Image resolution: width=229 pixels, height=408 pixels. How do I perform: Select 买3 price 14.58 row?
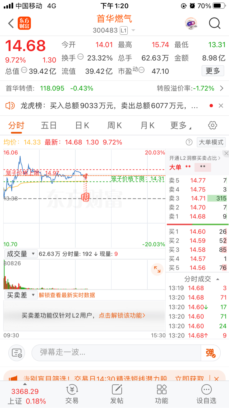[x=197, y=249]
